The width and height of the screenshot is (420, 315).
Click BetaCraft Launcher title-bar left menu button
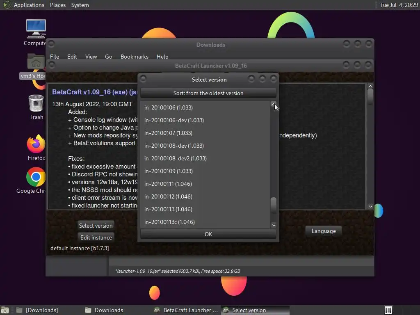(52, 65)
